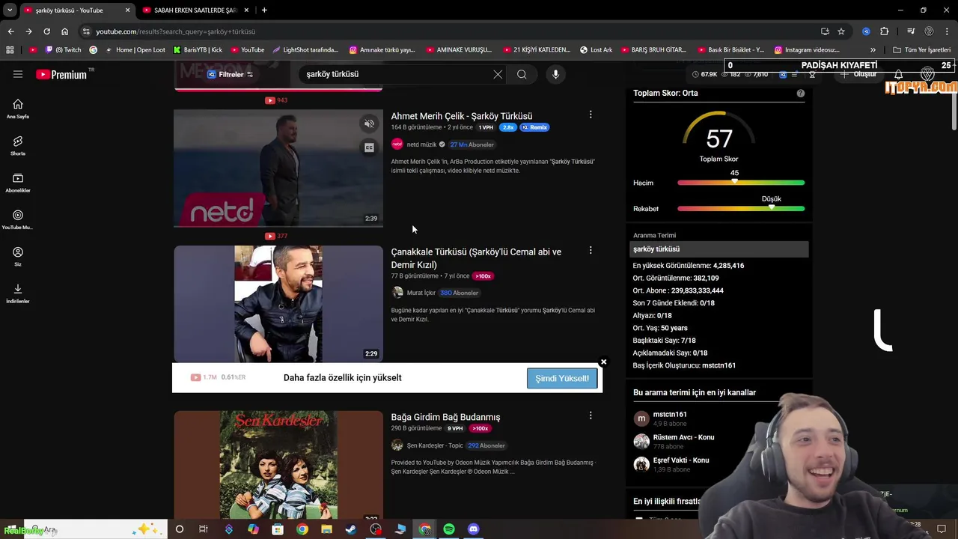This screenshot has height=539, width=958.
Task: Switch to SABAH ERKEN SAATLERDE tab
Action: click(x=195, y=10)
